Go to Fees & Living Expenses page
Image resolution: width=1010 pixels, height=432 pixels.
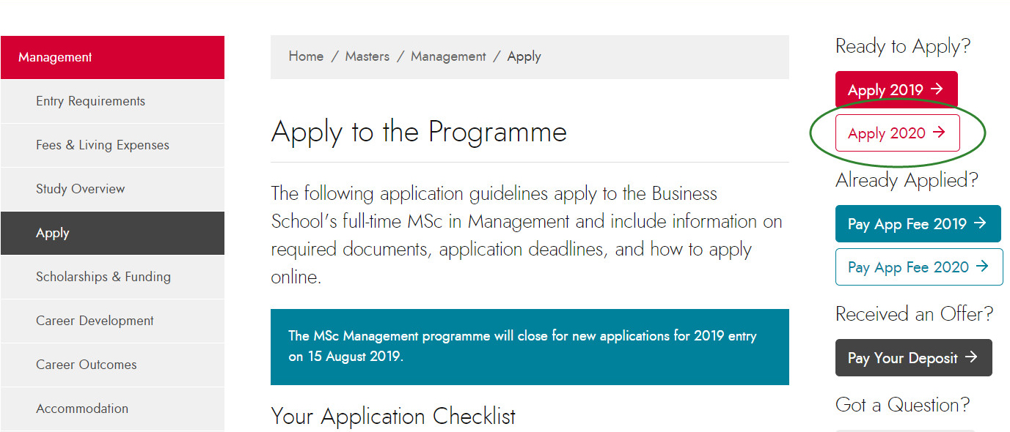click(x=112, y=145)
